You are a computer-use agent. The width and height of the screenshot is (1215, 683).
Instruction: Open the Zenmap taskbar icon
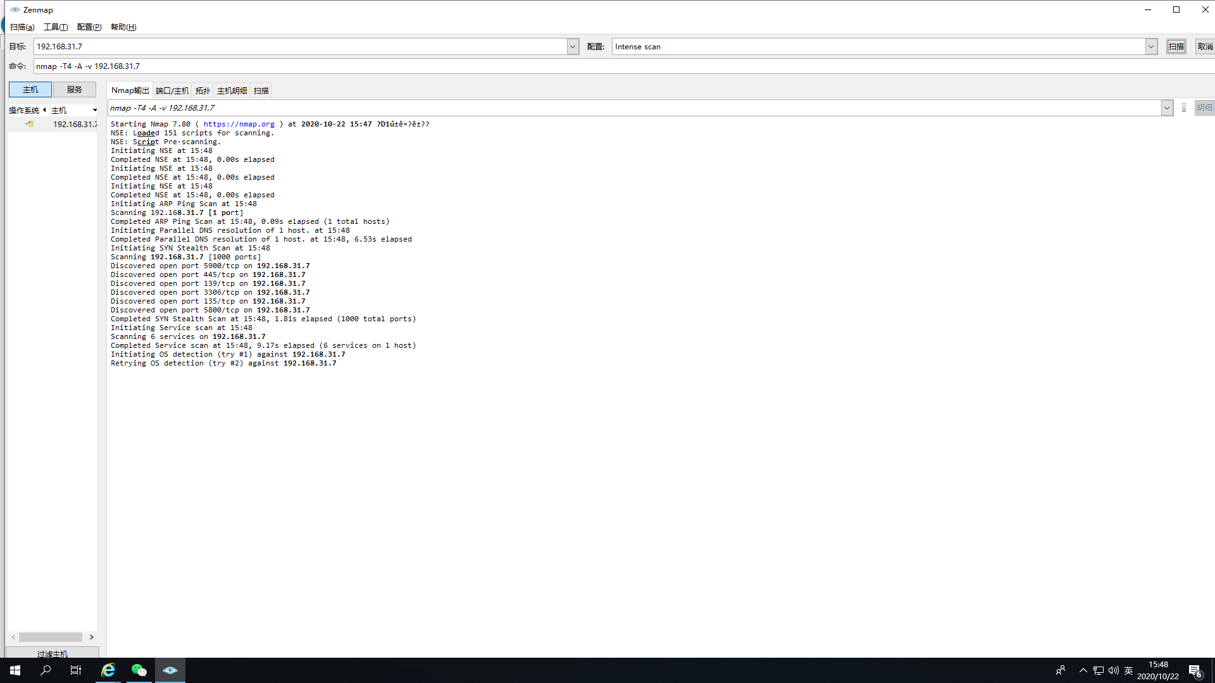point(170,670)
